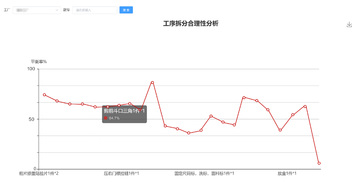Click the 款号 field label
The image size is (358, 189).
pos(66,10)
